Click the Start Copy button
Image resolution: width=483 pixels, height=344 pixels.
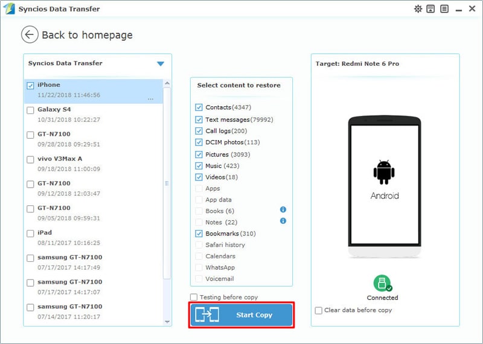(241, 315)
